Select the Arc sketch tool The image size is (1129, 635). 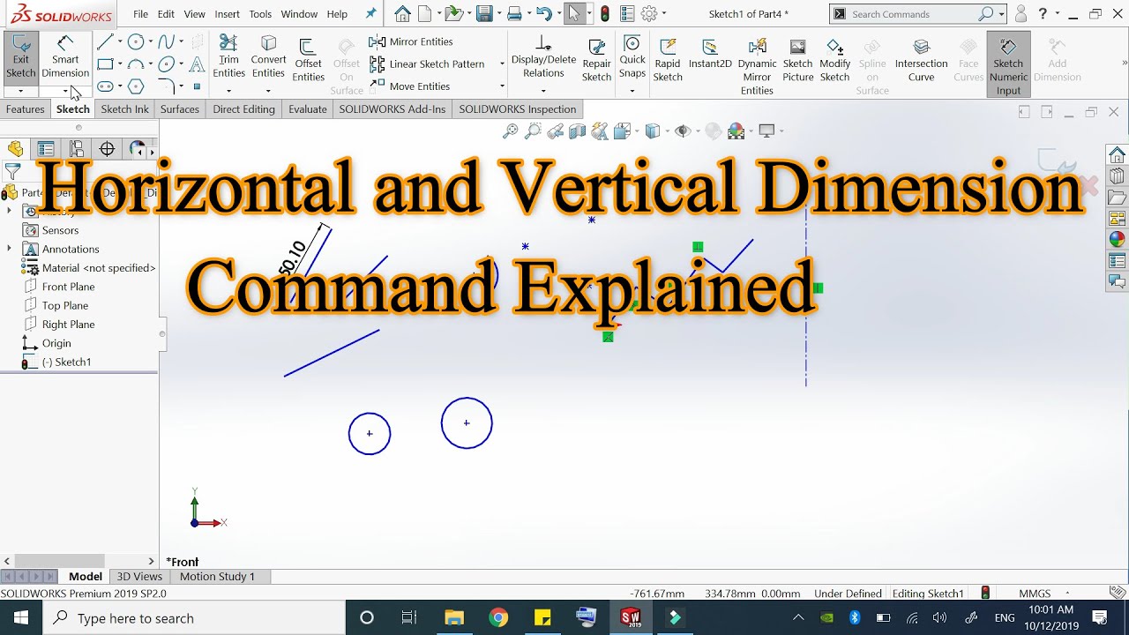[135, 63]
